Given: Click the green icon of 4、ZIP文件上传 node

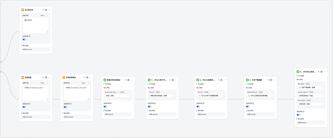Looking at the screenshot, I should (298, 72).
